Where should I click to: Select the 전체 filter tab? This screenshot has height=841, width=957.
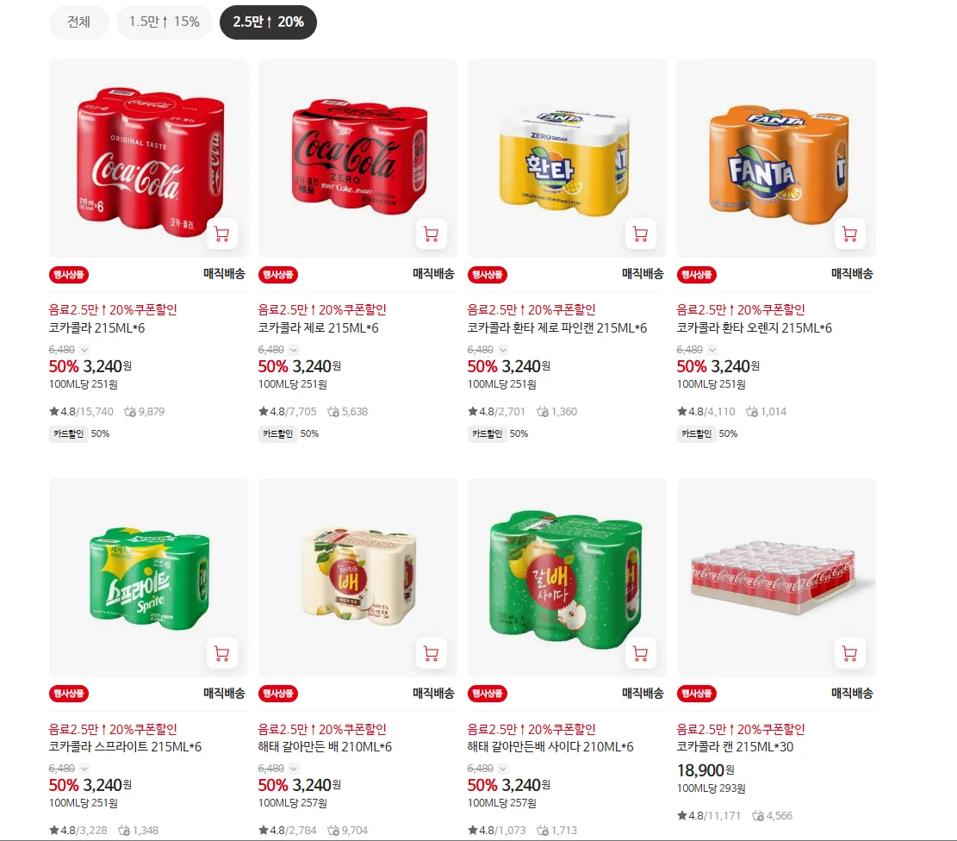coord(78,22)
